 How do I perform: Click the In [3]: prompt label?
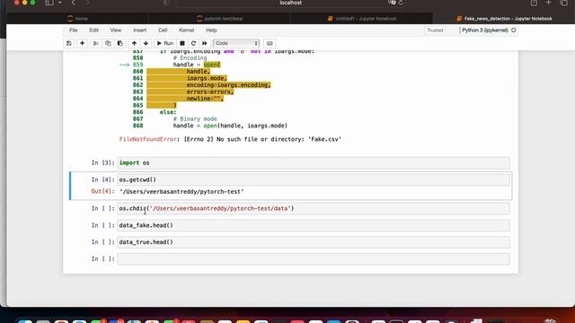click(x=102, y=163)
